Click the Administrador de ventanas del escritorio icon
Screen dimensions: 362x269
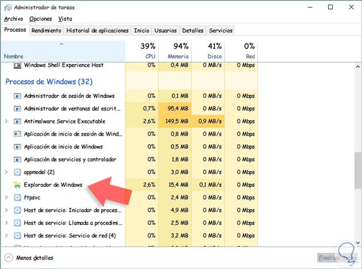(x=17, y=109)
